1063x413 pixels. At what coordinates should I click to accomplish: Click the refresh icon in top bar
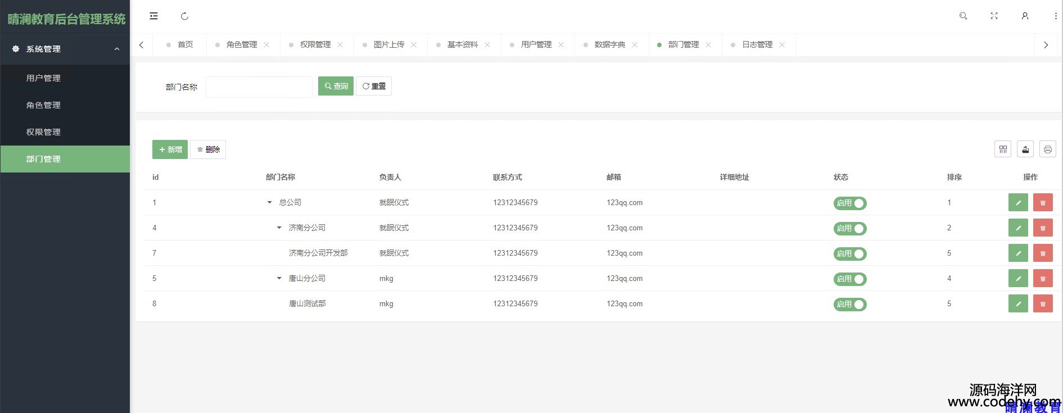184,16
